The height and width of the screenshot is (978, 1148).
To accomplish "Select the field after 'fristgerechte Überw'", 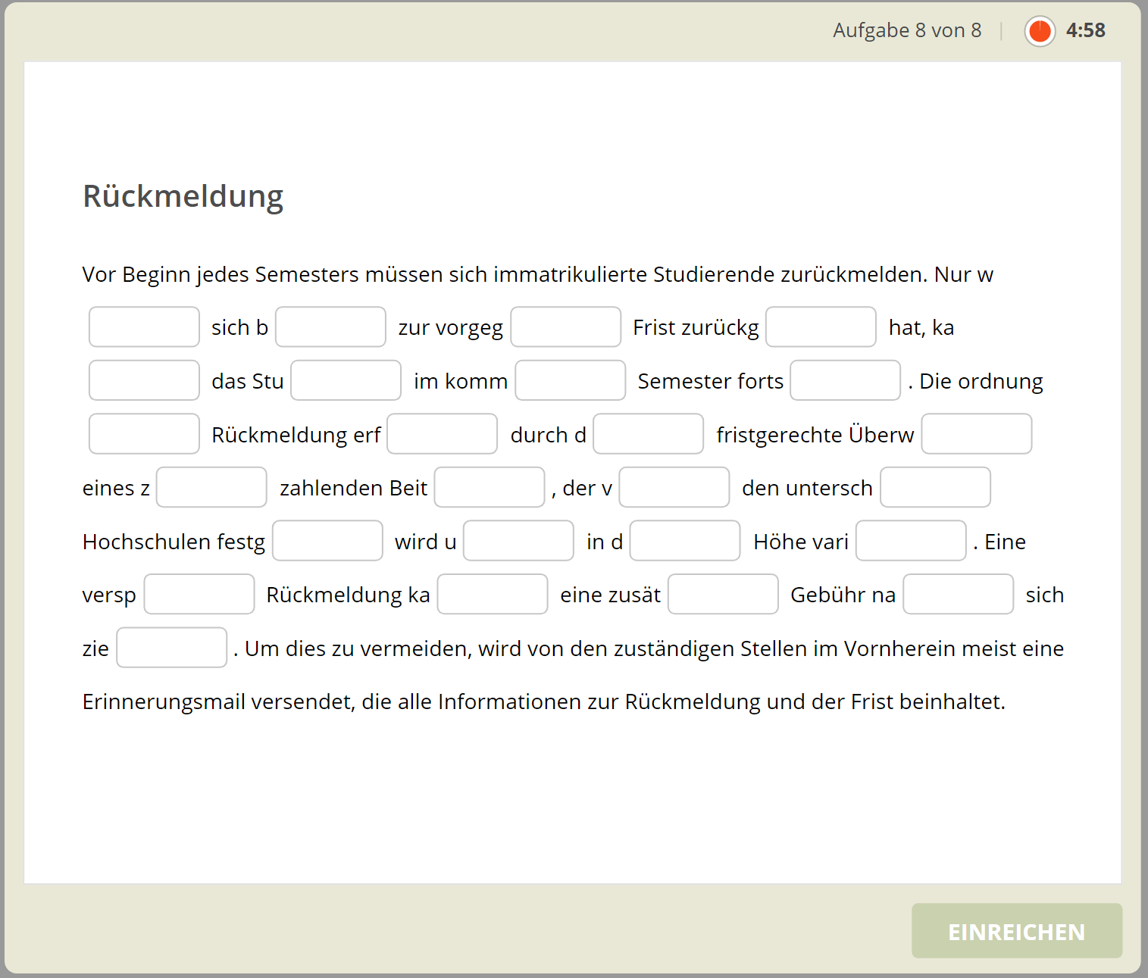I will [x=976, y=434].
